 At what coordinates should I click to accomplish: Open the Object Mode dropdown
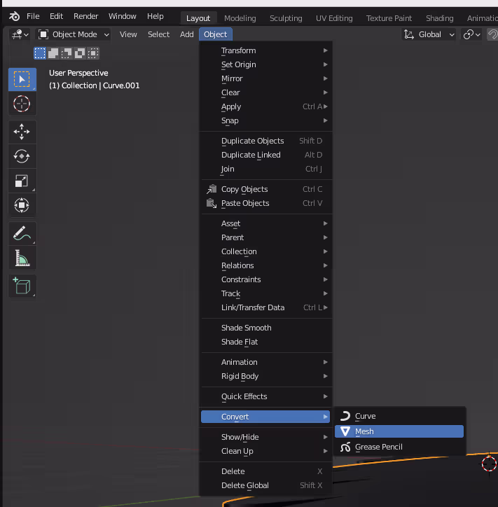74,34
